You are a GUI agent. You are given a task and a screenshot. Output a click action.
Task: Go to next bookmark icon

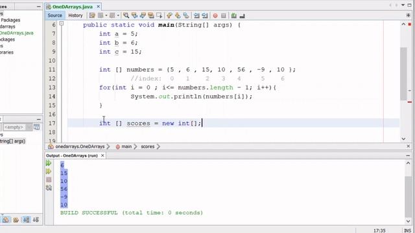(x=178, y=16)
